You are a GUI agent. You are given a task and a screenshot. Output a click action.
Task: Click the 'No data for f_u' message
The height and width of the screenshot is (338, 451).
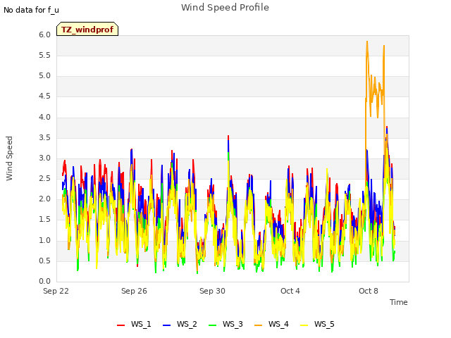pos(31,10)
